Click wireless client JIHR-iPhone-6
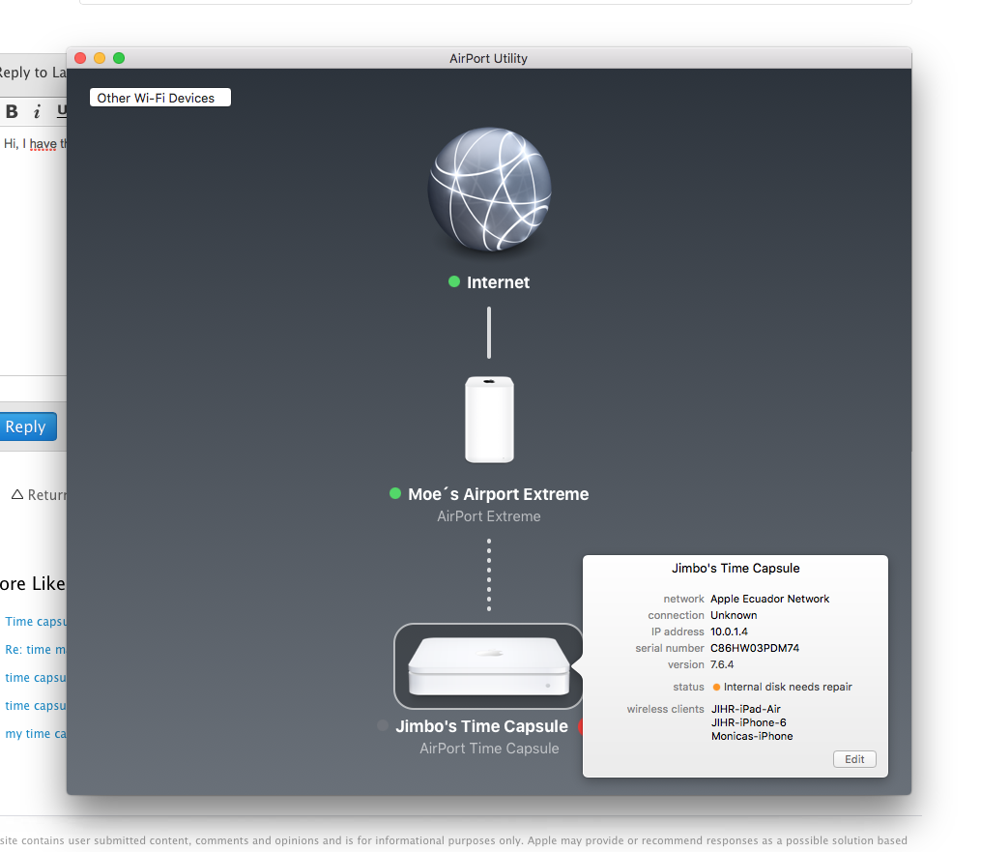Image resolution: width=981 pixels, height=852 pixels. pos(749,722)
